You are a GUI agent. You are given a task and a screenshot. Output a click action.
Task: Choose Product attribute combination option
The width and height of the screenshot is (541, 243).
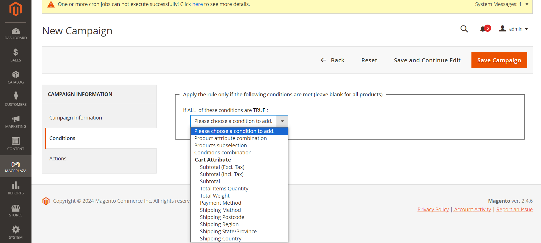230,138
